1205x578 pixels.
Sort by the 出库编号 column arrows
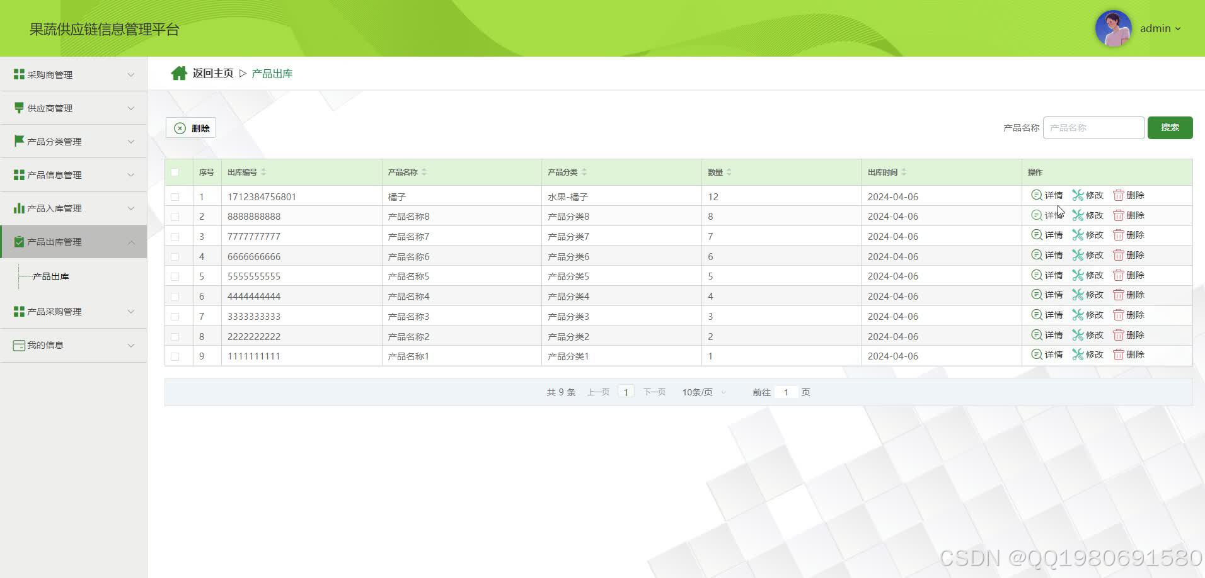point(263,172)
